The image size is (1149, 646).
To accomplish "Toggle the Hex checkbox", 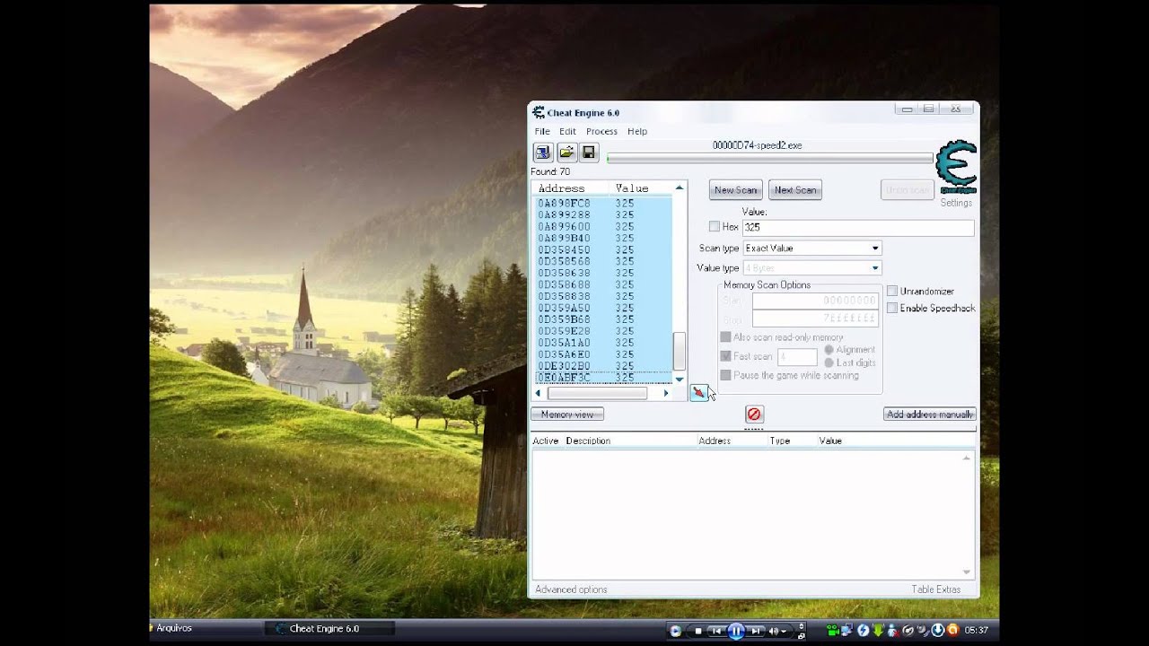I will (715, 227).
